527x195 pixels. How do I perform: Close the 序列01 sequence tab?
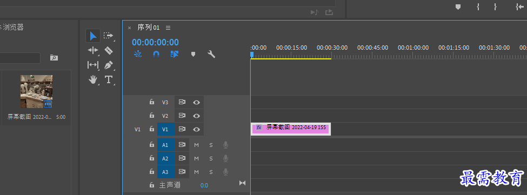(129, 28)
